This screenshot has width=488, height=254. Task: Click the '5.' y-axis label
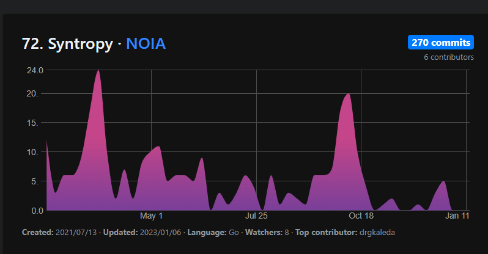coord(34,181)
